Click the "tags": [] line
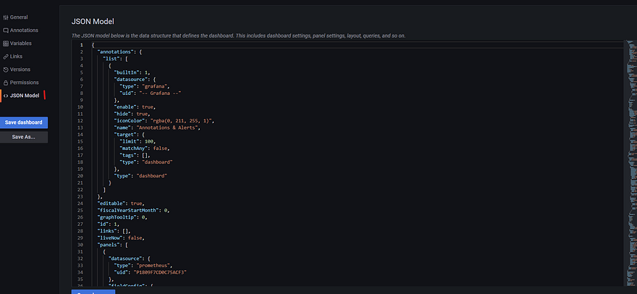This screenshot has height=294, width=637. click(x=135, y=156)
